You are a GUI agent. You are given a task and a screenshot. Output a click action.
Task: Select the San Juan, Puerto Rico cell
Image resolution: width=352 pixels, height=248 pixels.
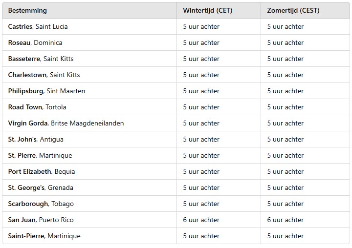[x=41, y=220]
